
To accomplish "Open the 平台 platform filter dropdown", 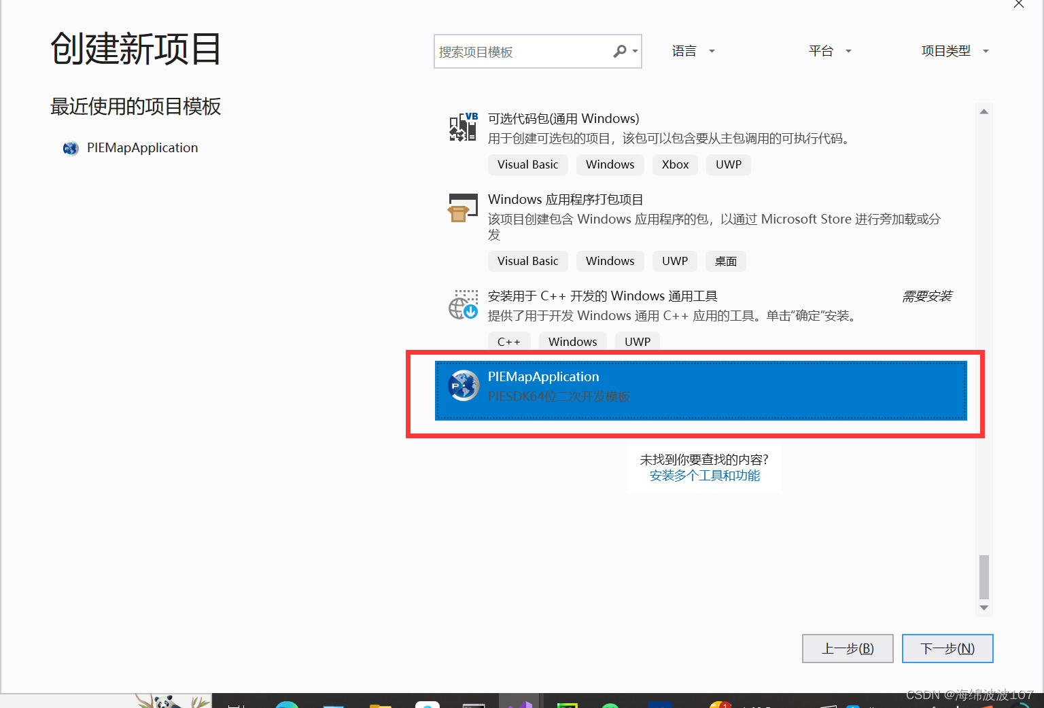I will click(x=830, y=51).
